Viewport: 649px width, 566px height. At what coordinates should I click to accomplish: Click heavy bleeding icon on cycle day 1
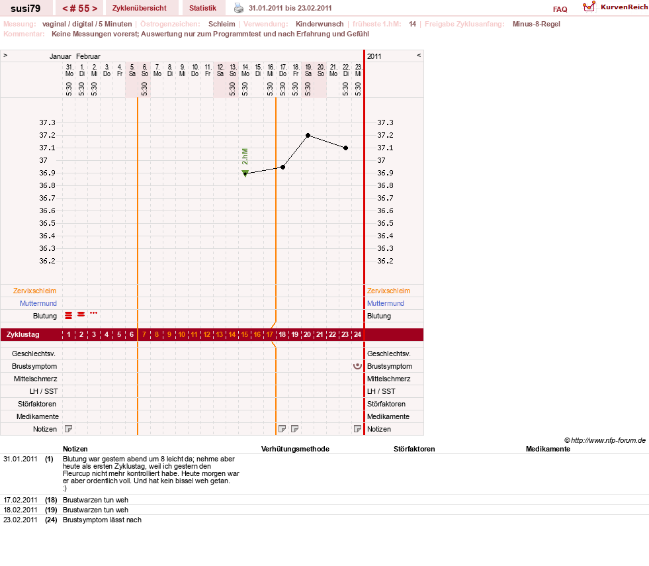coord(69,316)
